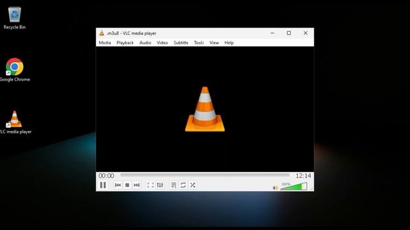Close the VLC media player window

306,33
